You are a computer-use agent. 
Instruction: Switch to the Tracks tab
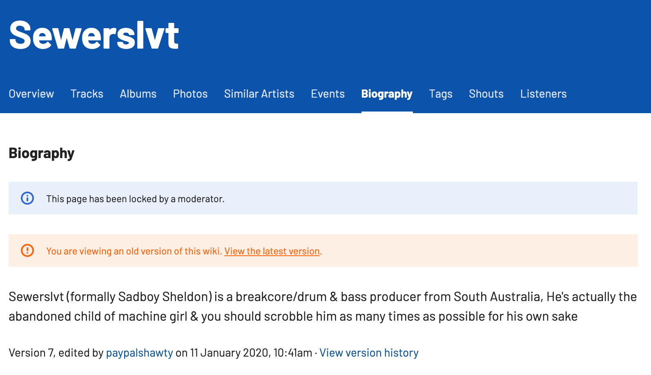(x=87, y=94)
